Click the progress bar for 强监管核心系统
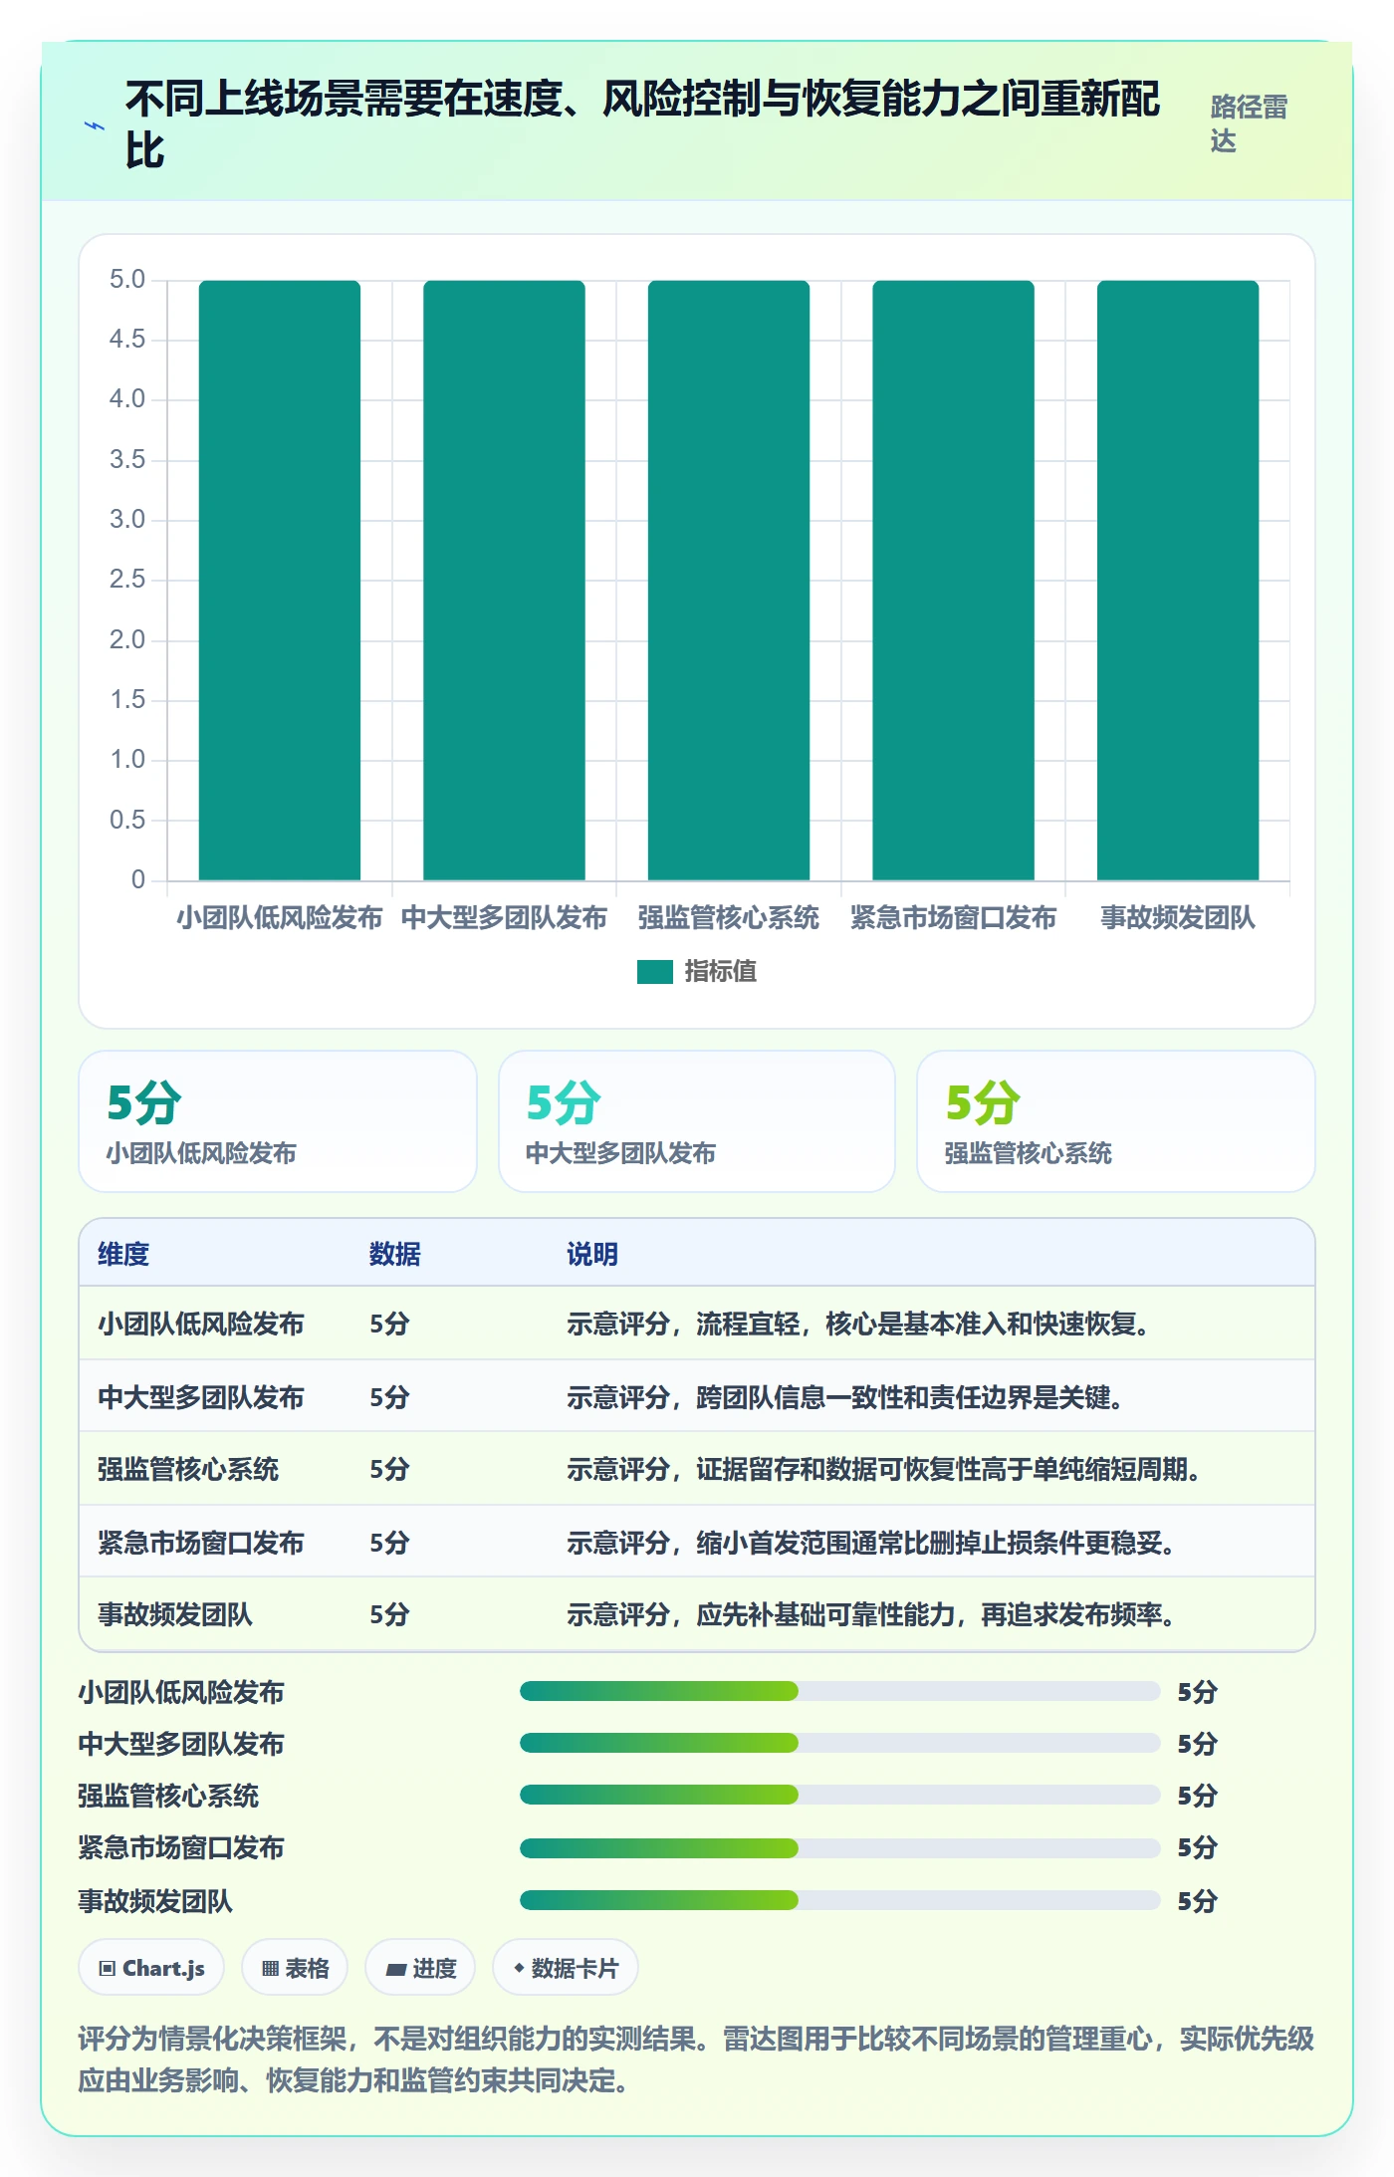This screenshot has width=1394, height=2177. point(840,1795)
